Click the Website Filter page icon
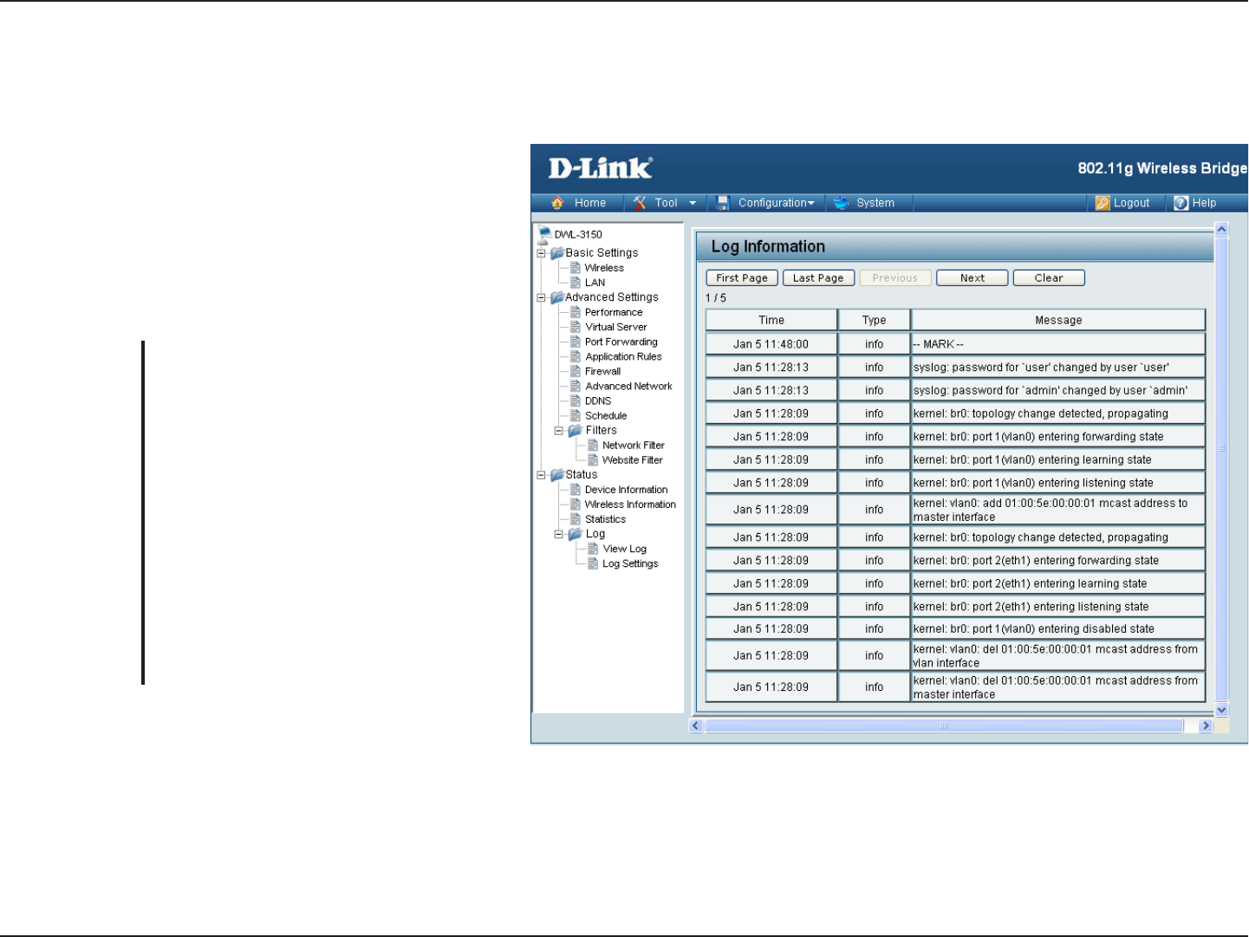 [594, 460]
